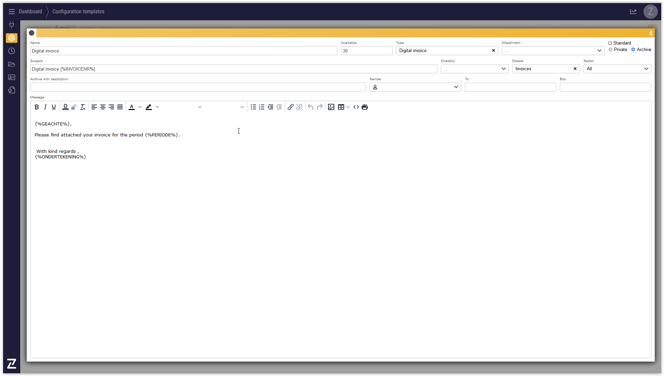Go to Dashboard breadcrumb
Image resolution: width=664 pixels, height=376 pixels.
[x=30, y=11]
